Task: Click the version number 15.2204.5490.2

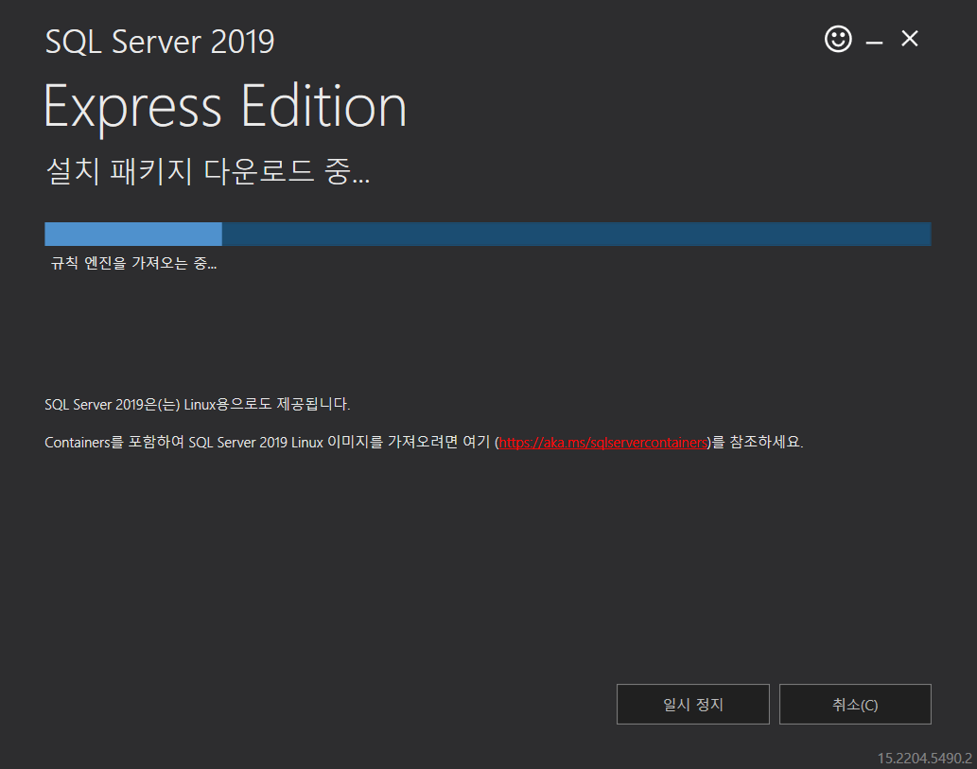Action: coord(925,758)
